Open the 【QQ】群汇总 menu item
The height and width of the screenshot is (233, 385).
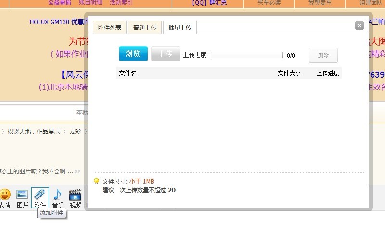(x=208, y=2)
